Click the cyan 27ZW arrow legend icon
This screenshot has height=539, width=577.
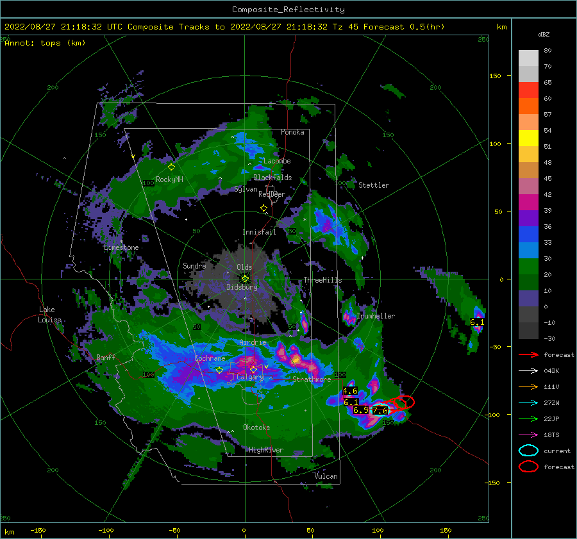[528, 403]
